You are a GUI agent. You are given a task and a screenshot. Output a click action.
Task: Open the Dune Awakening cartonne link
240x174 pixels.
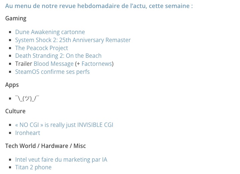[50, 32]
